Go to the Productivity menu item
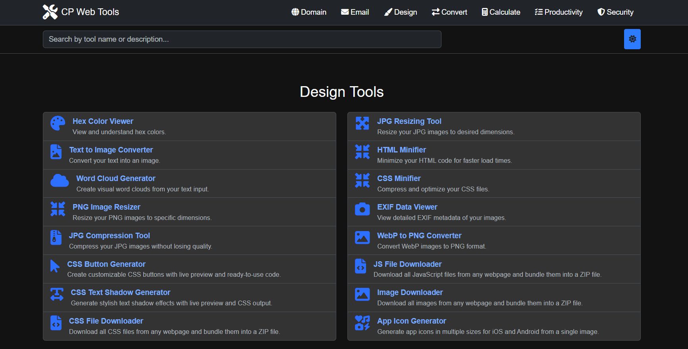The image size is (688, 349). 559,12
